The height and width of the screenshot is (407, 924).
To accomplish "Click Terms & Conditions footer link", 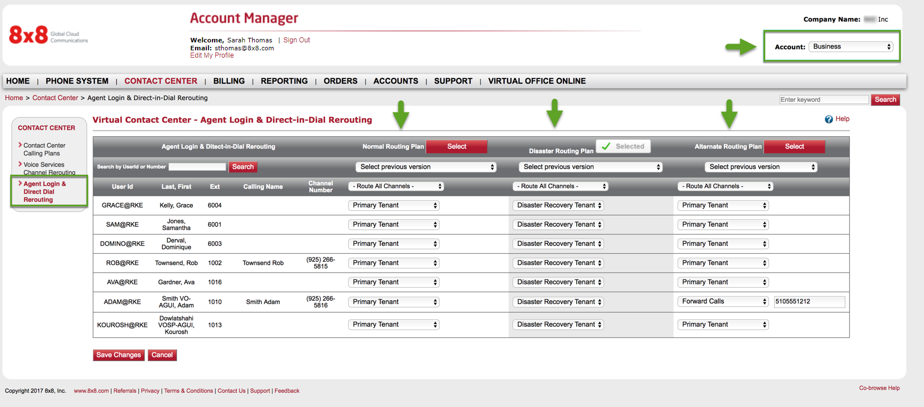I will 189,391.
